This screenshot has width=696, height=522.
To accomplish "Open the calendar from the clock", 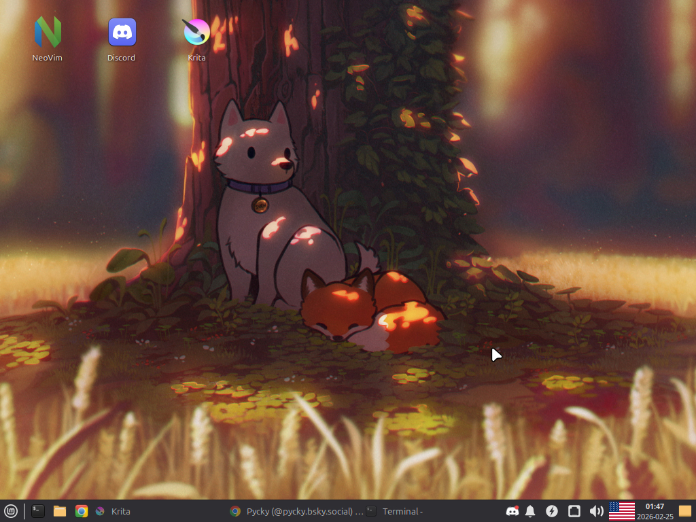I will (655, 506).
